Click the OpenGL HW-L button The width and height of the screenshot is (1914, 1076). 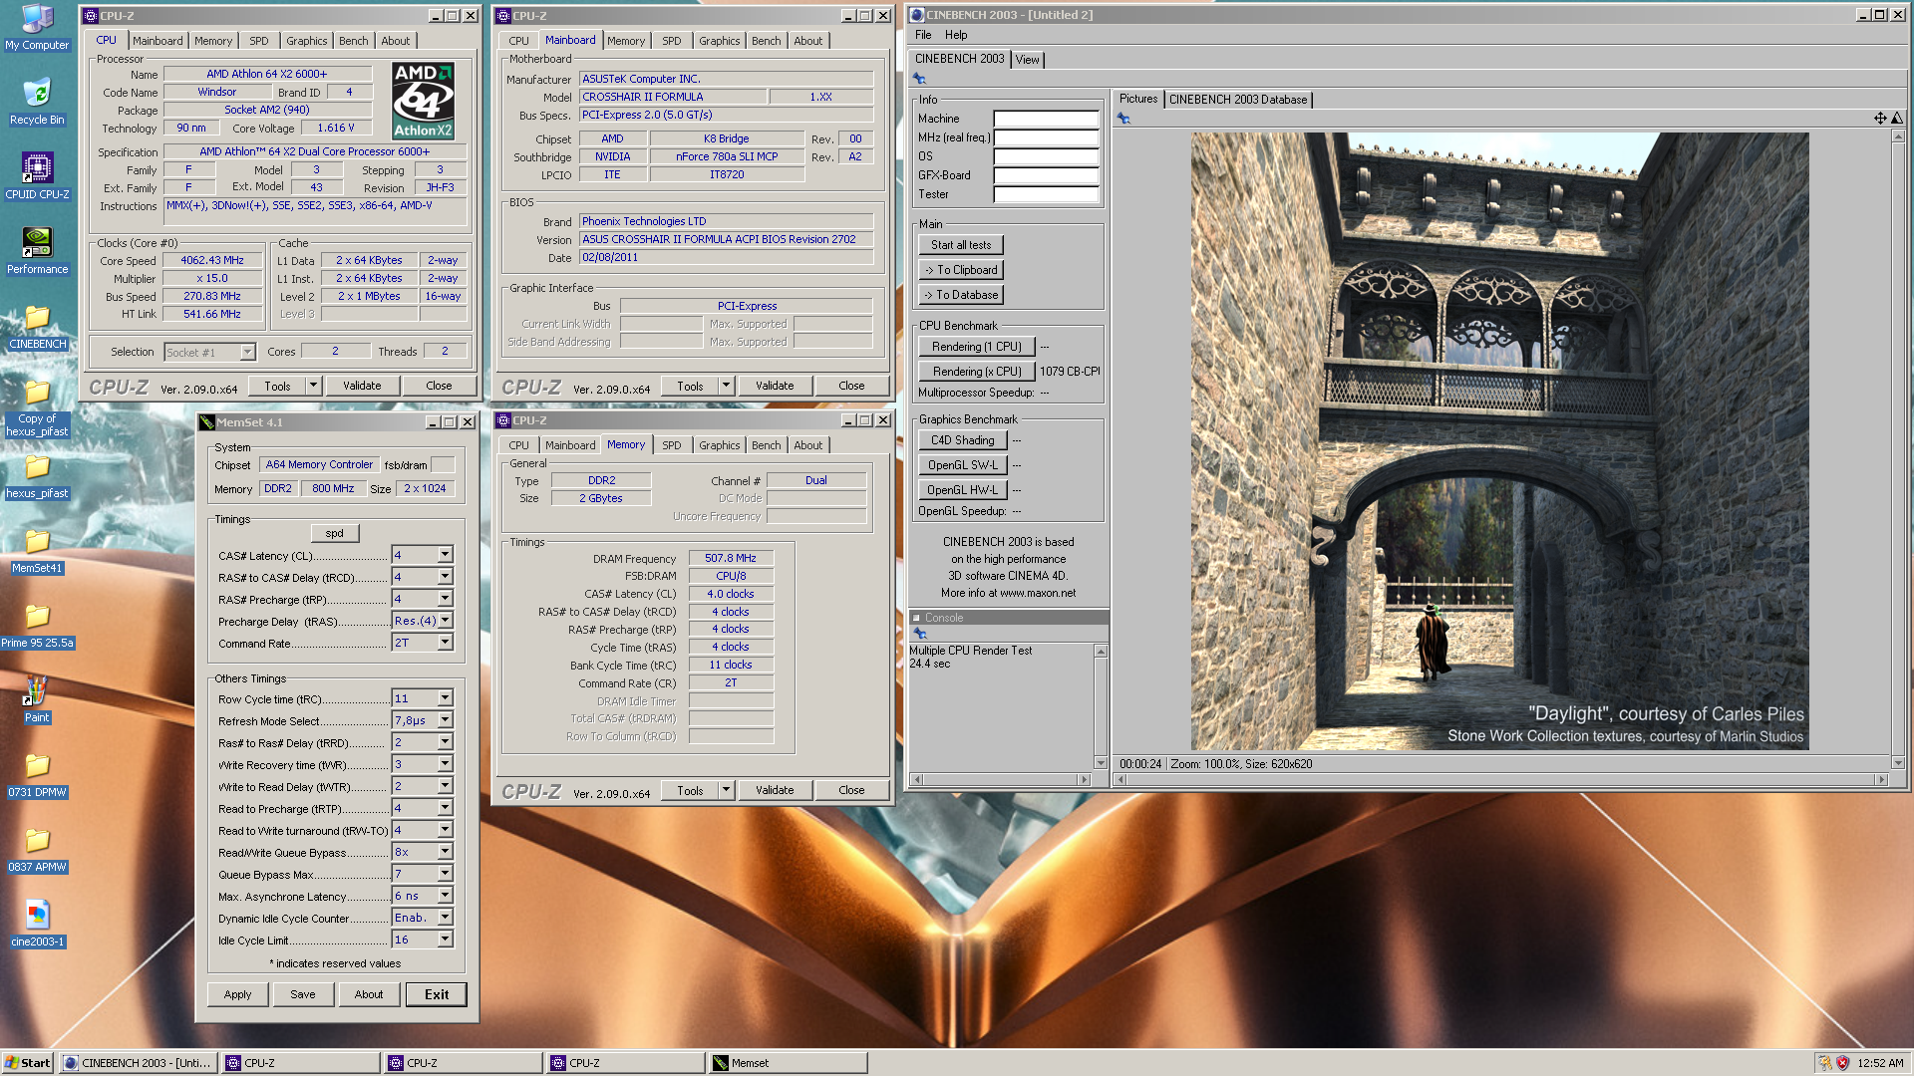[x=963, y=490]
